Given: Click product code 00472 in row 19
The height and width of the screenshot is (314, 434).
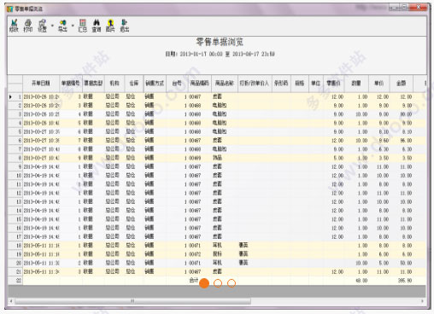Looking at the screenshot, I should 195,254.
